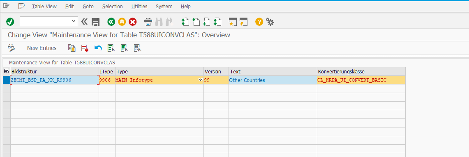This screenshot has height=157, width=469.
Task: Open SAP window menu icon at top-left
Action: [7, 6]
